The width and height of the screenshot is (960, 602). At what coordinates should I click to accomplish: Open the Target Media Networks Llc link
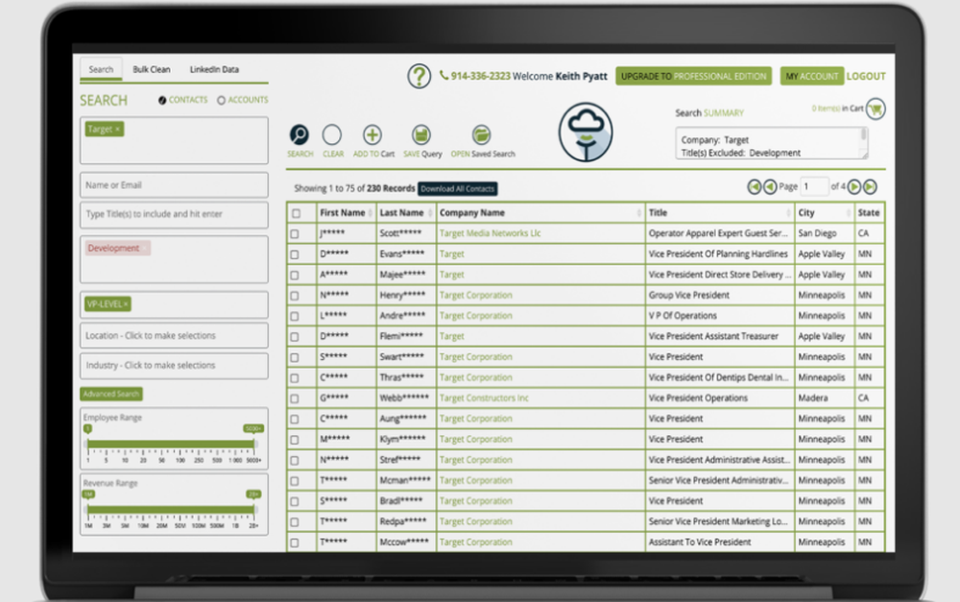(490, 233)
